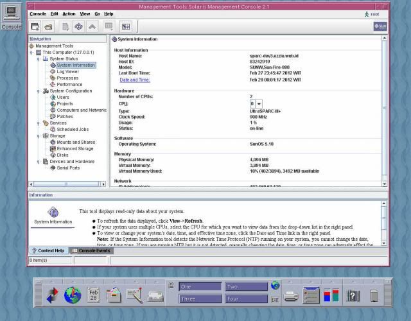
Task: Click the Trash can icon in panel
Action: pyautogui.click(x=374, y=296)
